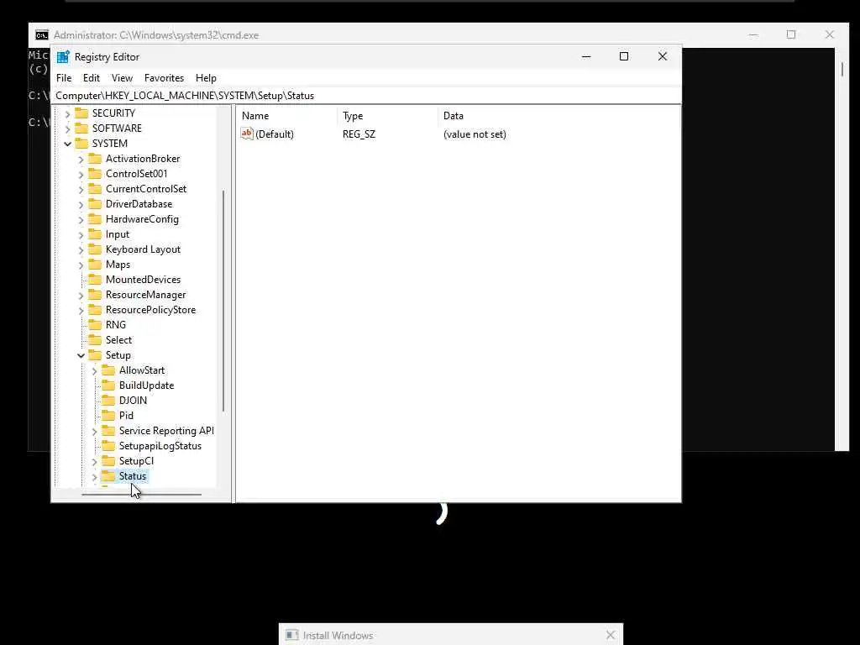Select the MountedDevices folder icon
860x645 pixels.
[x=96, y=279]
